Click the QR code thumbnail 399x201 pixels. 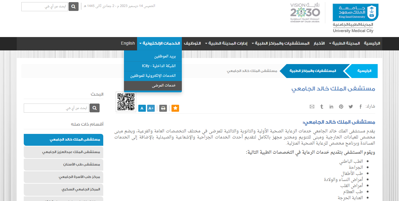tap(126, 102)
